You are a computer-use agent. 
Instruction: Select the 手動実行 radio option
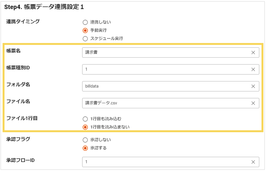85,30
